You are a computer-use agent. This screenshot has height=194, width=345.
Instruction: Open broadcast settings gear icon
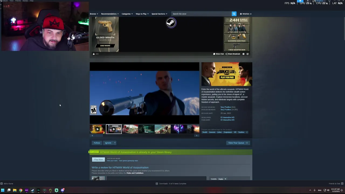pyautogui.click(x=243, y=54)
